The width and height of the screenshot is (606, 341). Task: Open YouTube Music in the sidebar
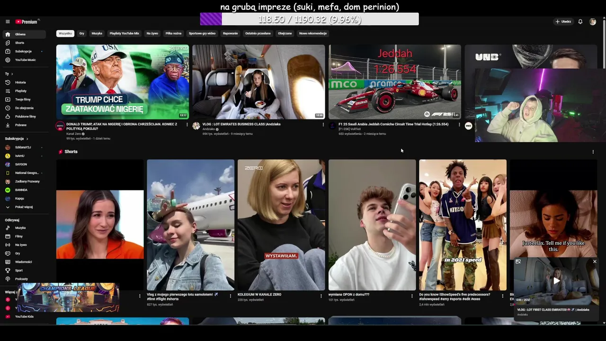click(25, 60)
